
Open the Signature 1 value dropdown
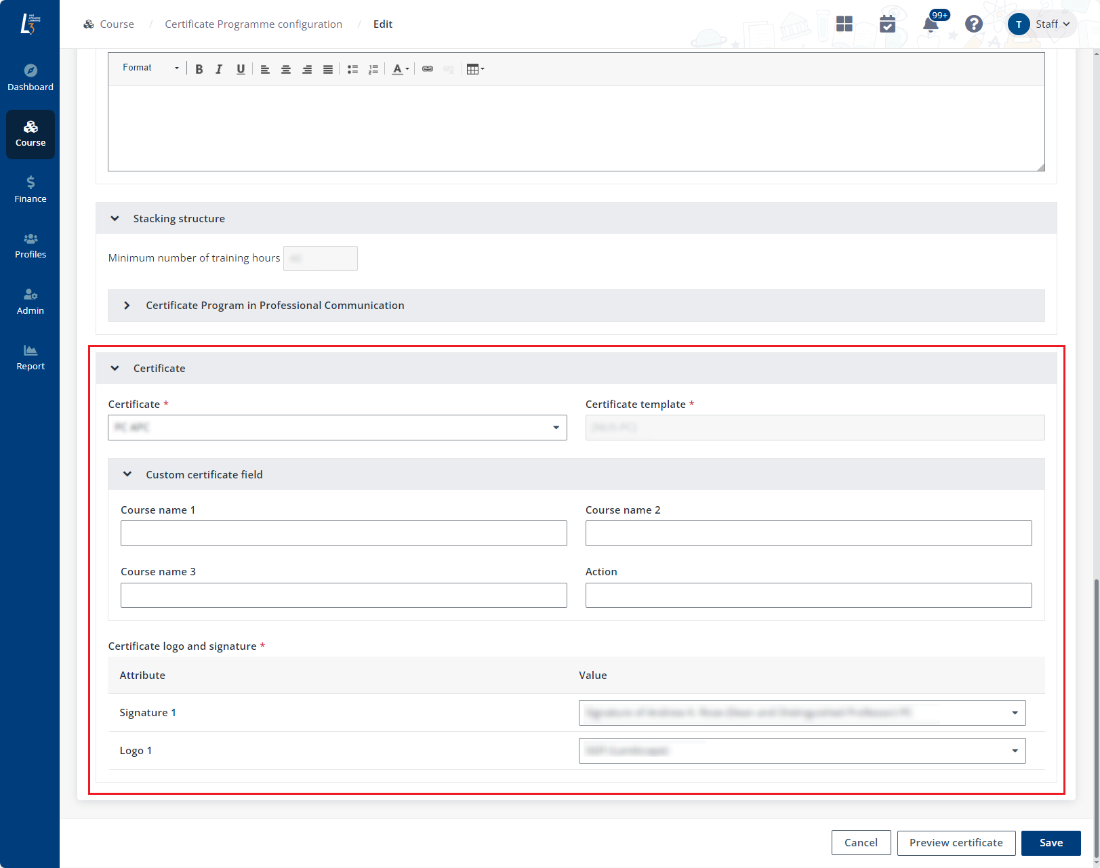pyautogui.click(x=802, y=713)
